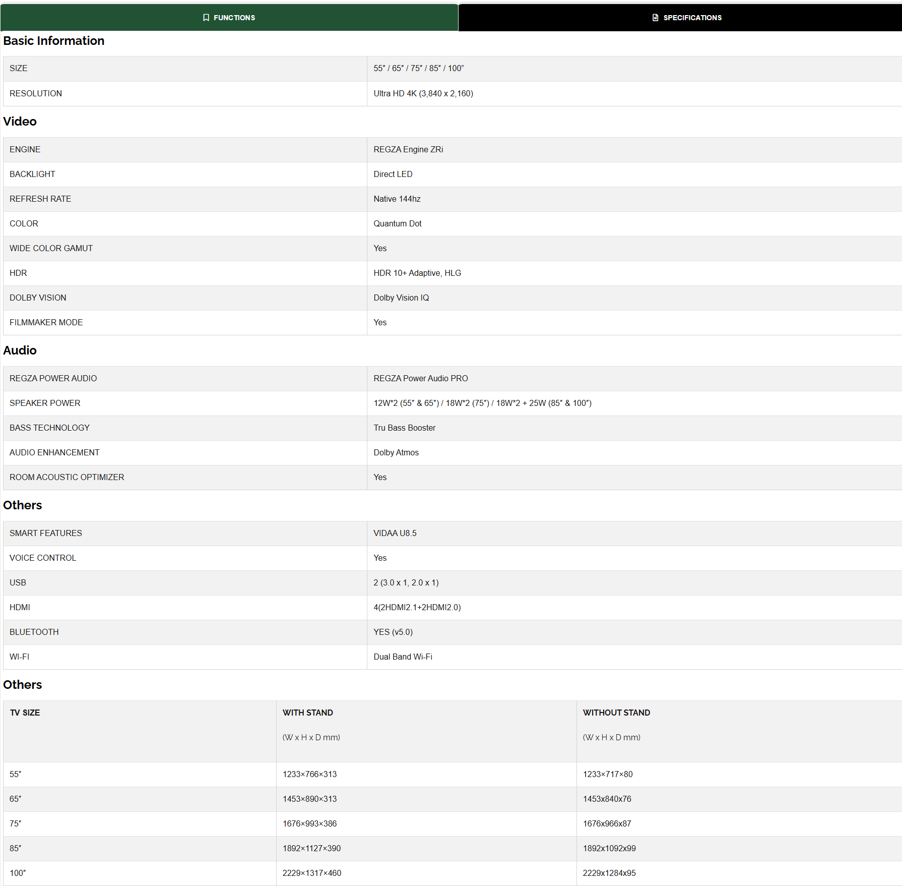This screenshot has height=886, width=902.
Task: Click the WITH STAND column header
Action: coord(307,713)
